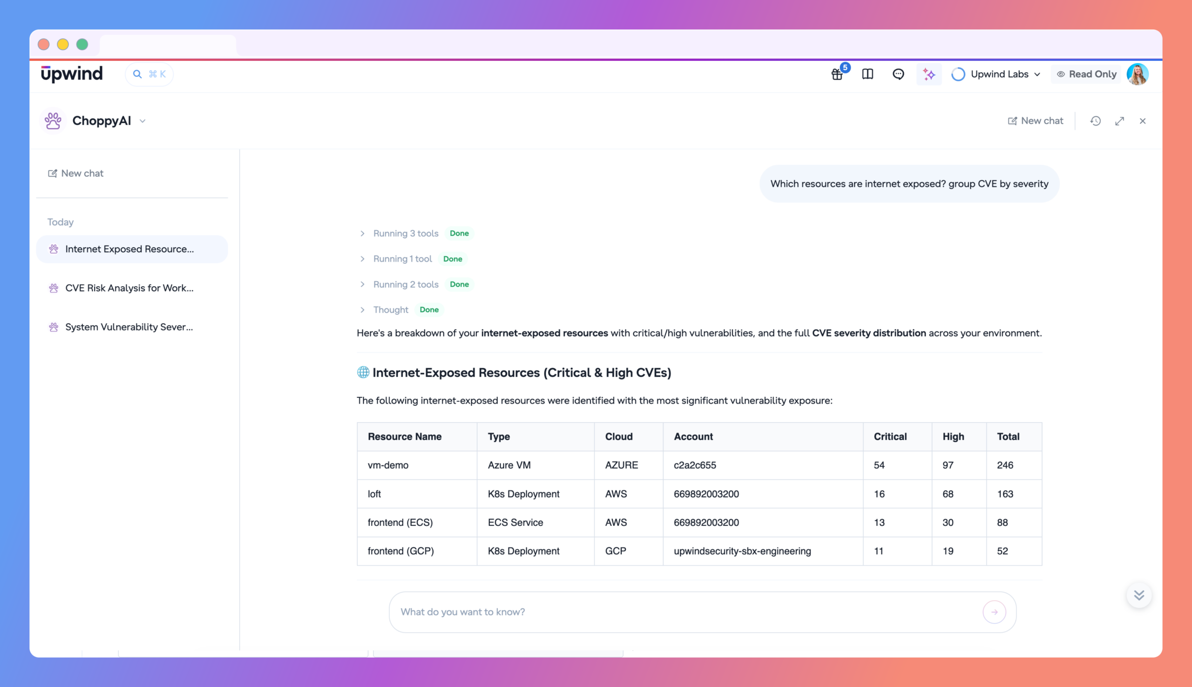Select the loft resource name cell
1192x687 pixels.
point(417,494)
